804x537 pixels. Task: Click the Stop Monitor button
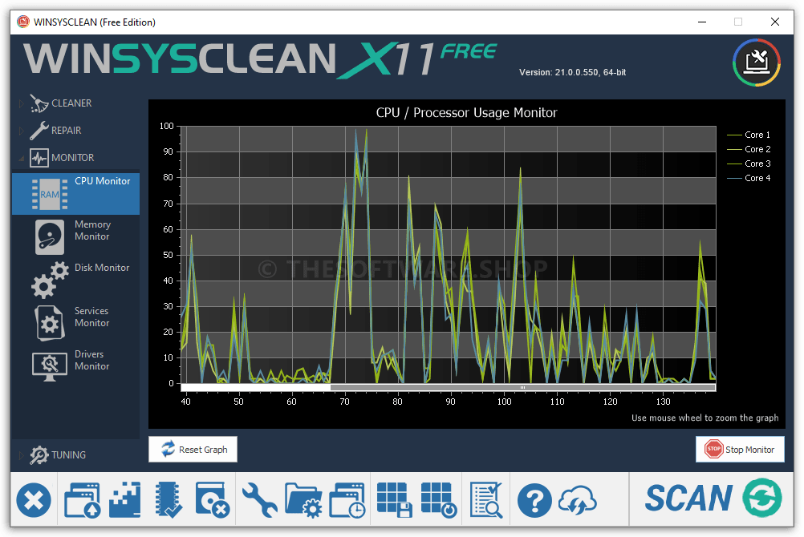pos(740,450)
